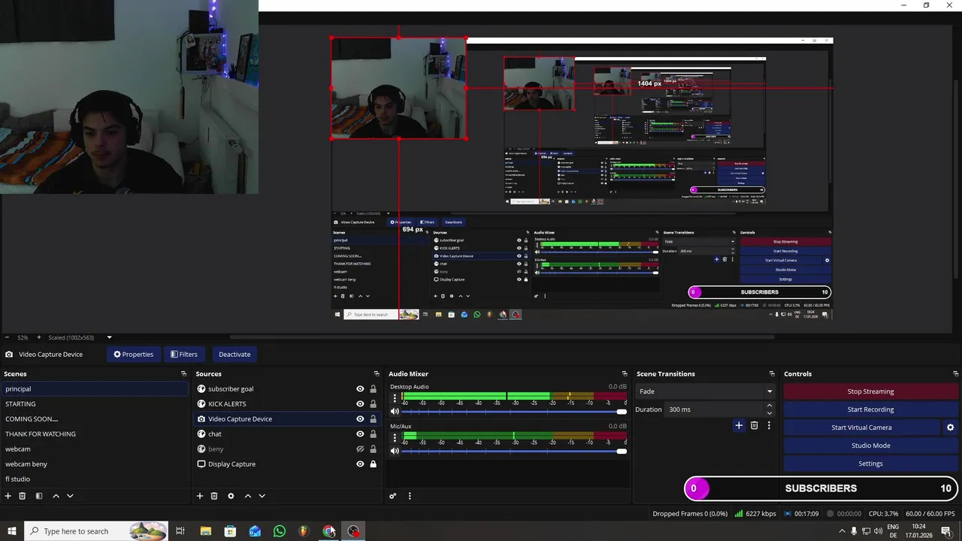Select the KICK ALERTS source row
This screenshot has height=541, width=962.
[x=286, y=403]
